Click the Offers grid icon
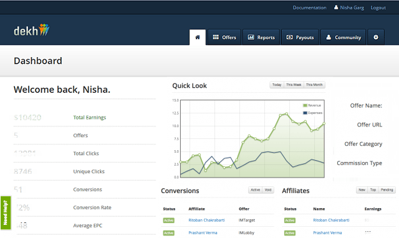 [x=216, y=37]
